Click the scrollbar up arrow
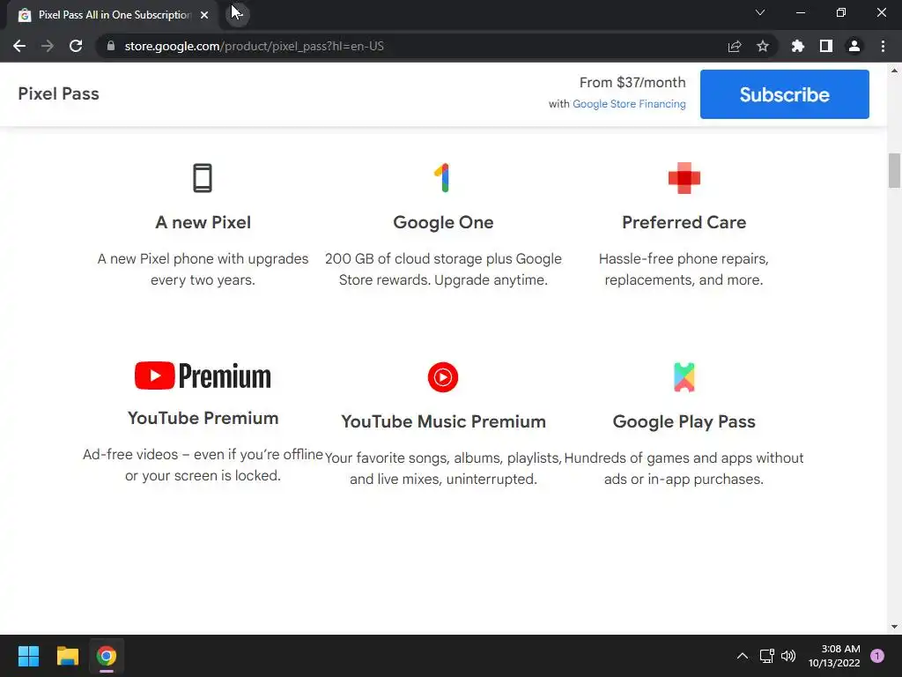The width and height of the screenshot is (902, 677). 894,71
